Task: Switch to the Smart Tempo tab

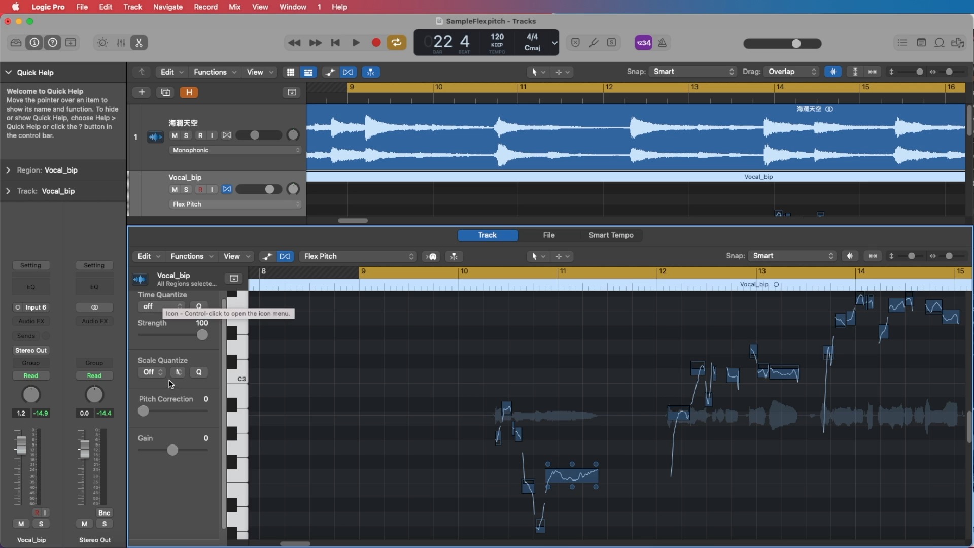Action: (x=611, y=235)
